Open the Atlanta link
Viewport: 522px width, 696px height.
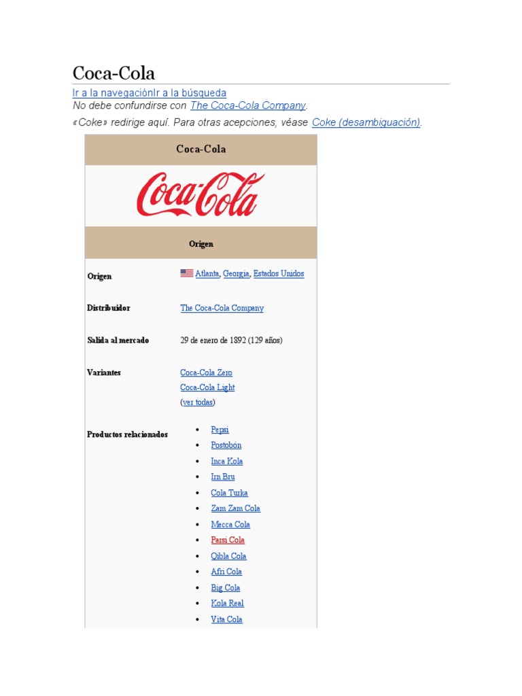[x=207, y=274]
